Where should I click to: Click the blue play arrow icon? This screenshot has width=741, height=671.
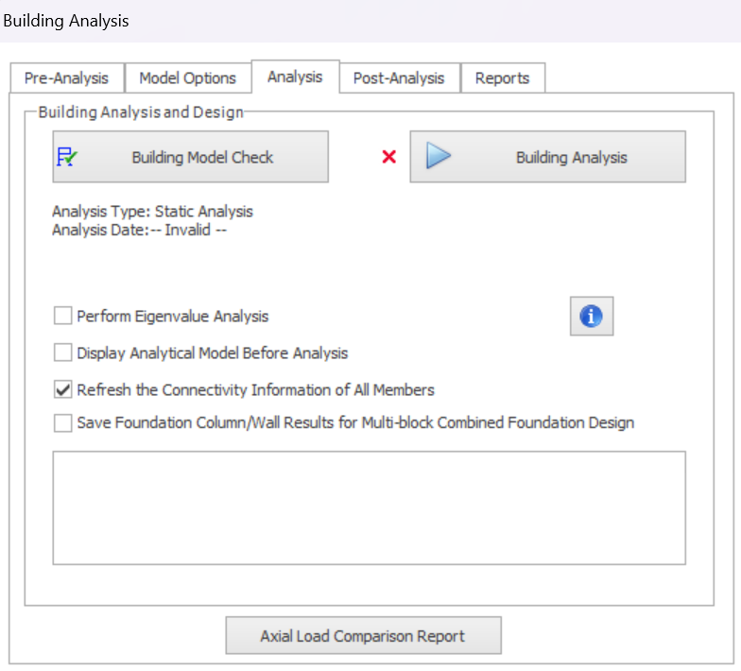438,157
